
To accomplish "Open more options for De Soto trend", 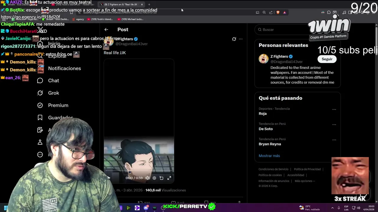I will click(x=334, y=125).
